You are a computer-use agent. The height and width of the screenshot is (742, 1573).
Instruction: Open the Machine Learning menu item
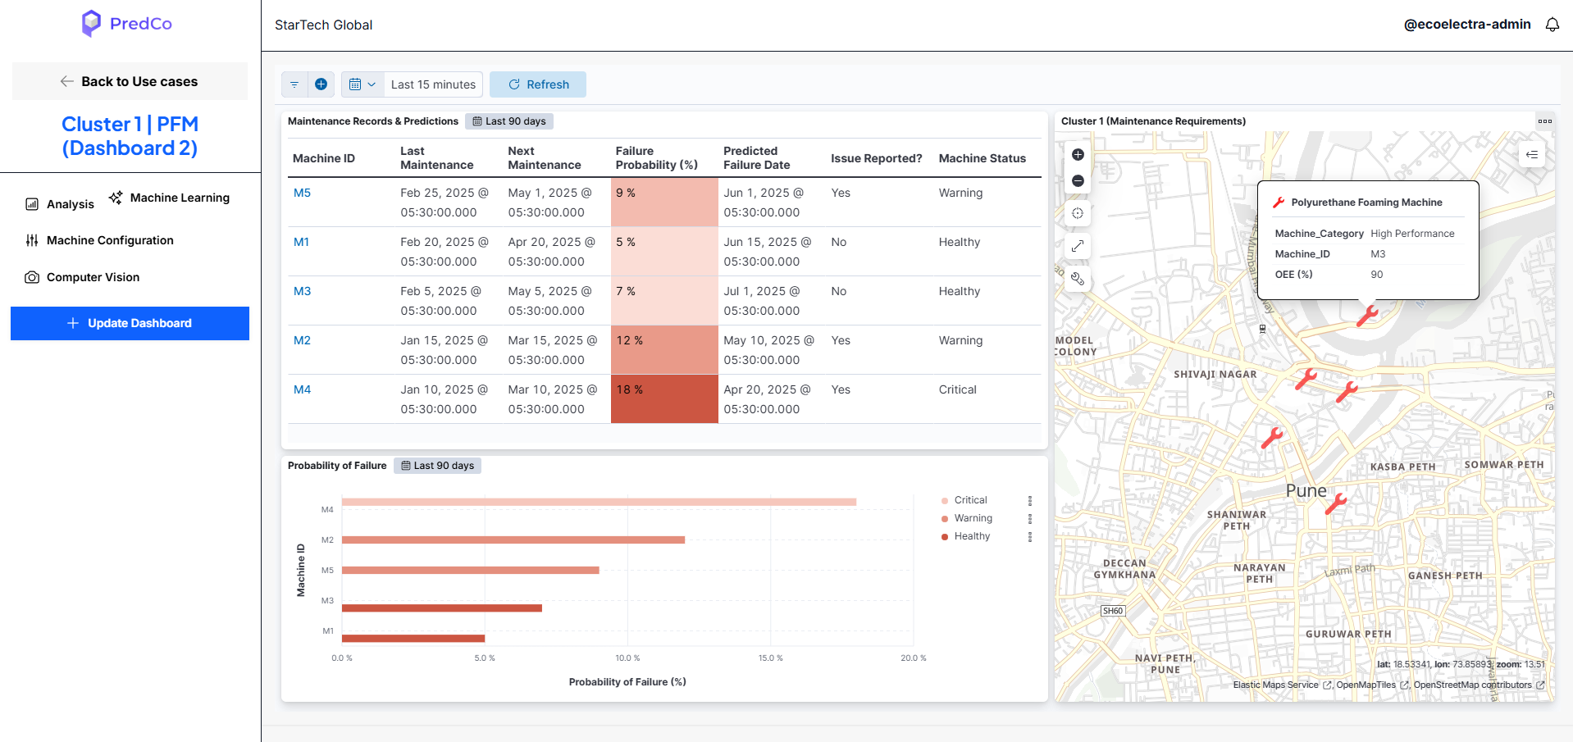click(x=170, y=198)
